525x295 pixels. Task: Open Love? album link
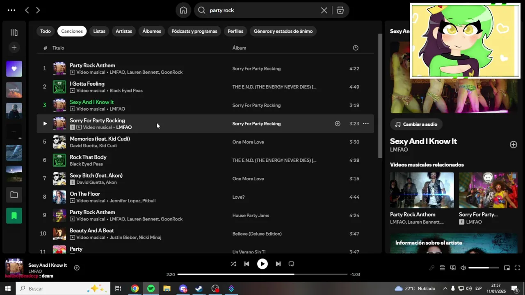pos(238,197)
